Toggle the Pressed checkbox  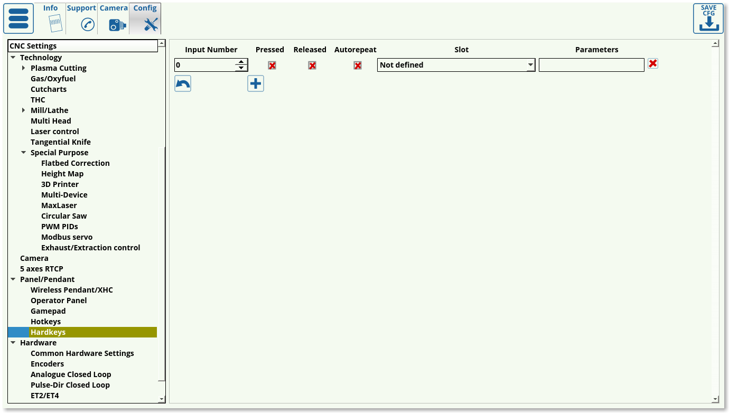pyautogui.click(x=272, y=65)
